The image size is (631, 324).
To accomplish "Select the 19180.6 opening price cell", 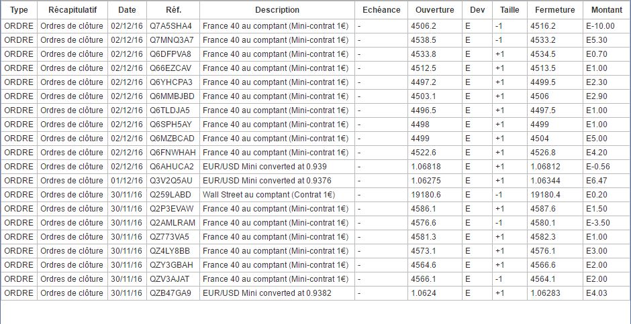I will pos(426,195).
